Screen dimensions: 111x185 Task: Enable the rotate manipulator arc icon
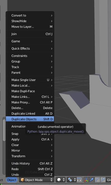97,180
